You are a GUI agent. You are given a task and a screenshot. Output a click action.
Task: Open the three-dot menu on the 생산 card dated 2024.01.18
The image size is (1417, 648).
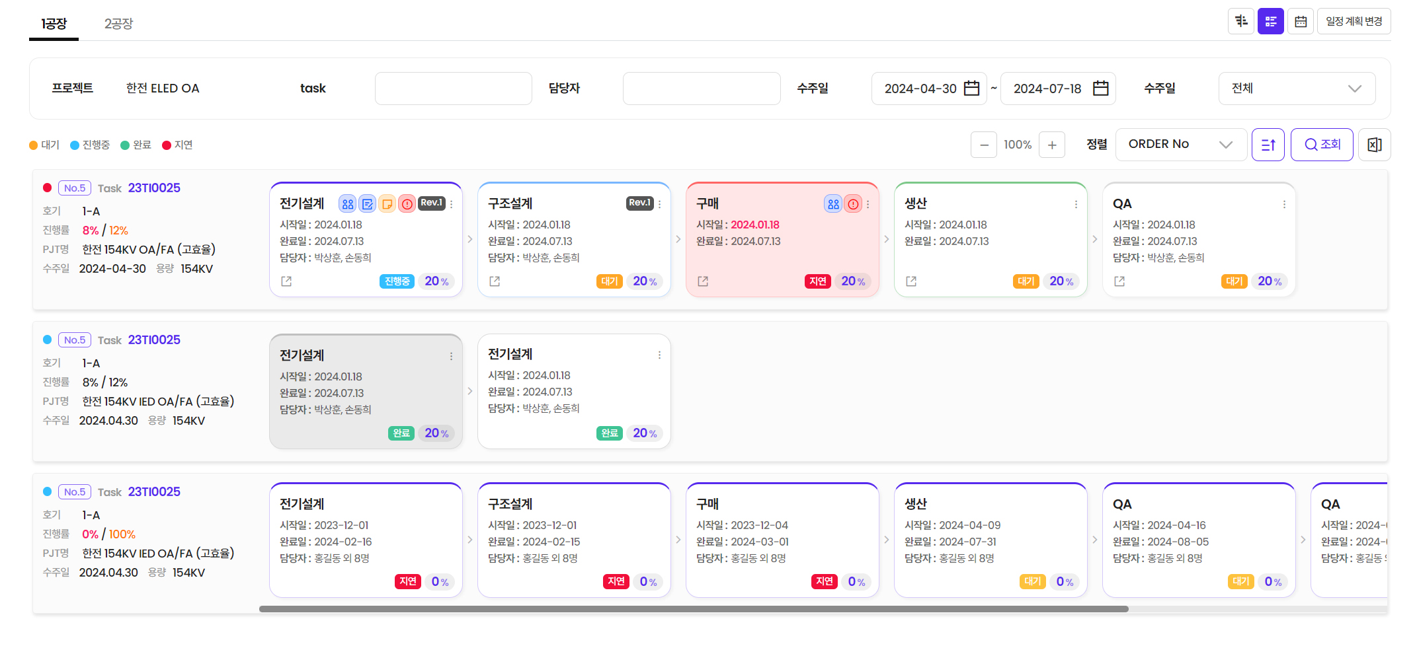click(1076, 205)
